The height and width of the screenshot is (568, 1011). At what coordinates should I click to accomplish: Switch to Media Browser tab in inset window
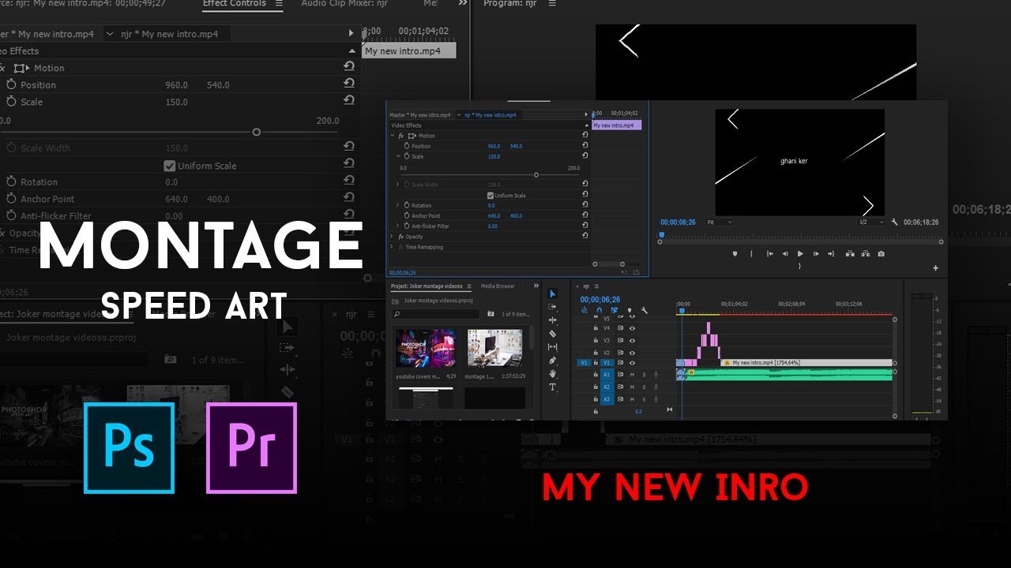[498, 286]
